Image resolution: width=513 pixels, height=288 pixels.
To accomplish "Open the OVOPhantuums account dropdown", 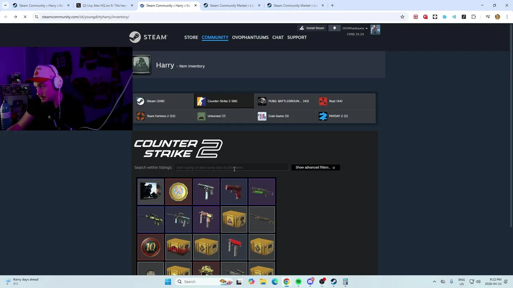I will pyautogui.click(x=355, y=28).
